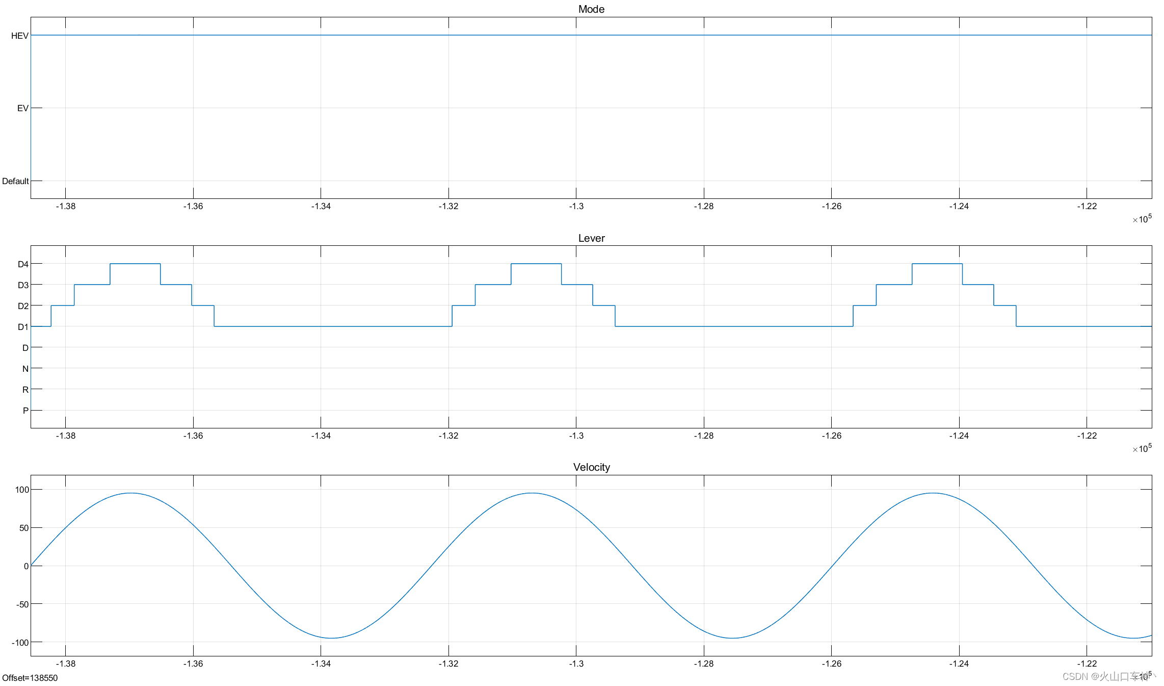
Task: Select the EV y-axis label
Action: click(23, 108)
